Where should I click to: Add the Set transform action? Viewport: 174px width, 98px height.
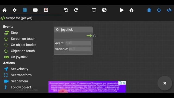[x=21, y=75]
